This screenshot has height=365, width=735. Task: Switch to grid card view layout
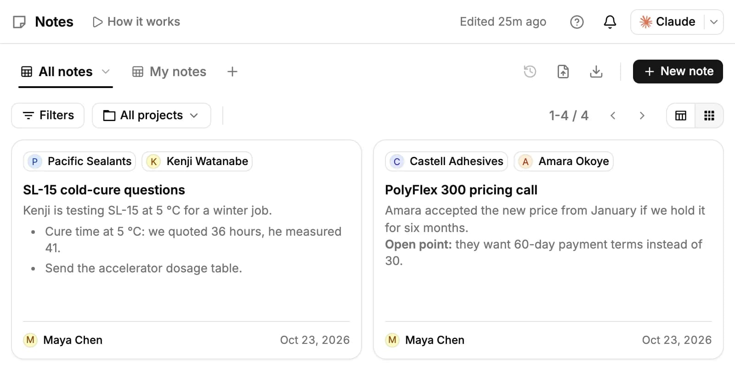[709, 116]
